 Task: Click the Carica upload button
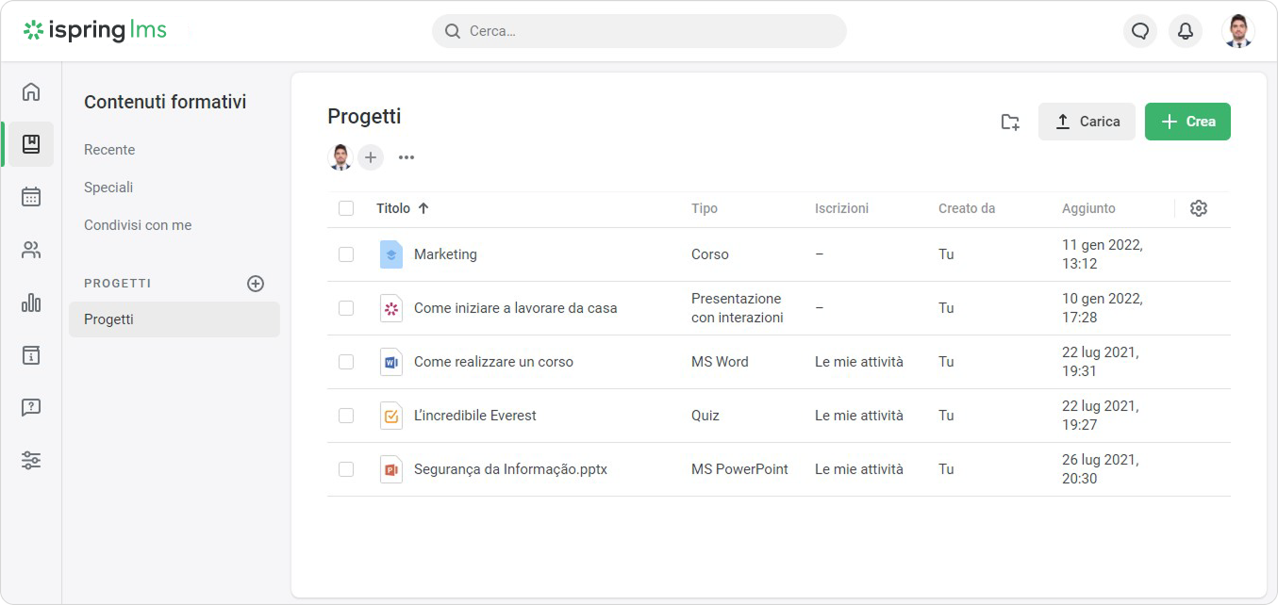[1087, 122]
